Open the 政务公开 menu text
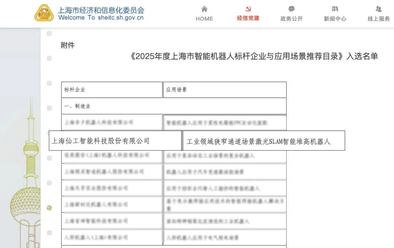 pyautogui.click(x=291, y=19)
